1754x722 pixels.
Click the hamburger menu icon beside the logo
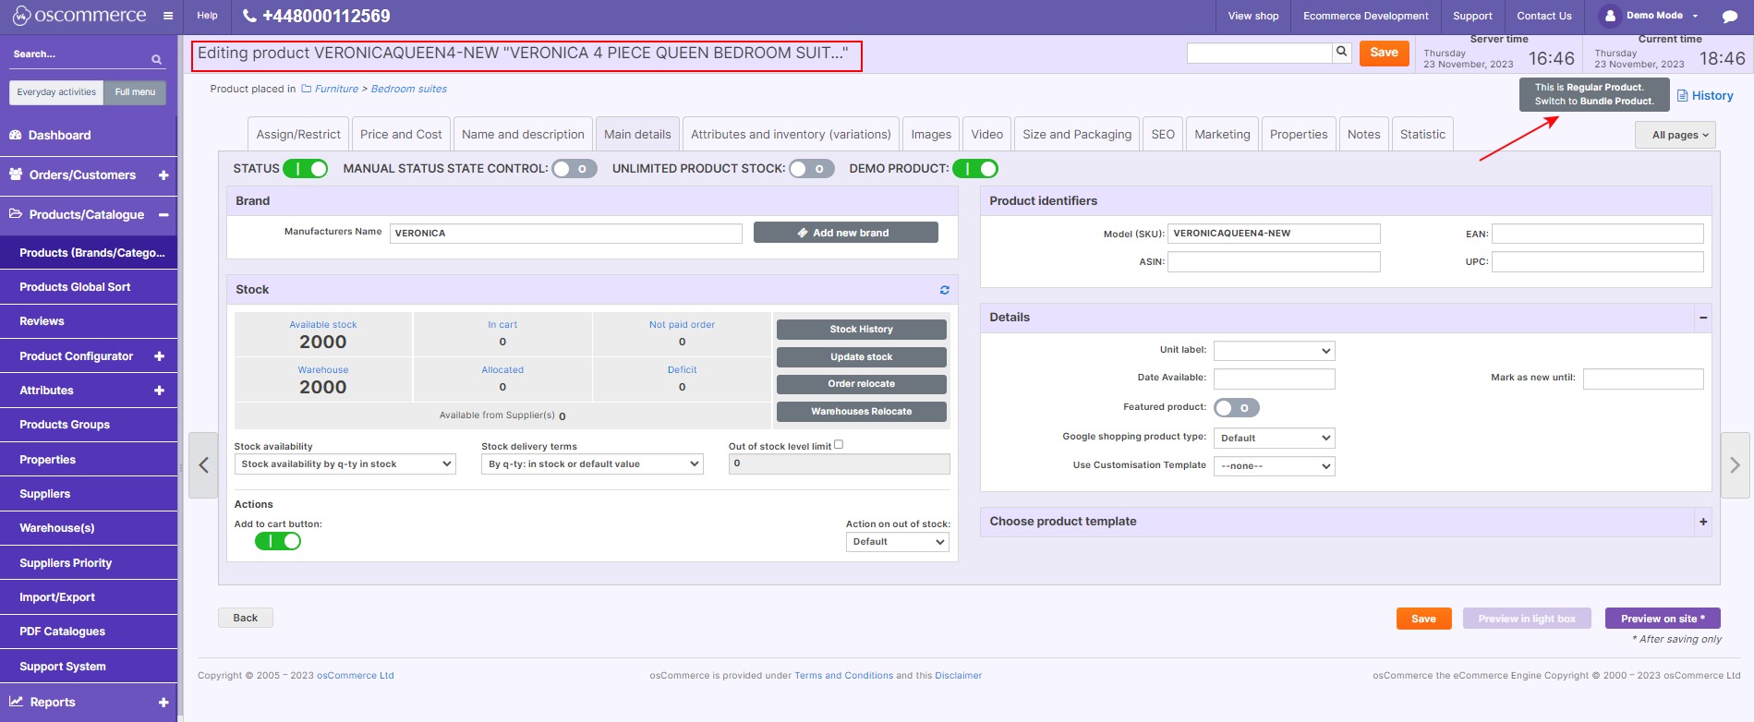[167, 16]
